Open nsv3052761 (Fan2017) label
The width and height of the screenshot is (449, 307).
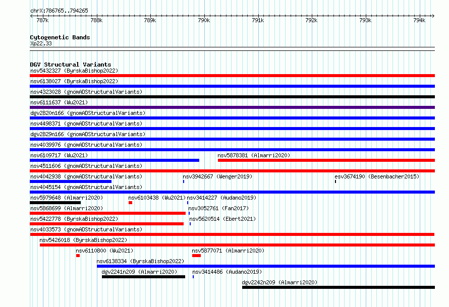point(218,208)
